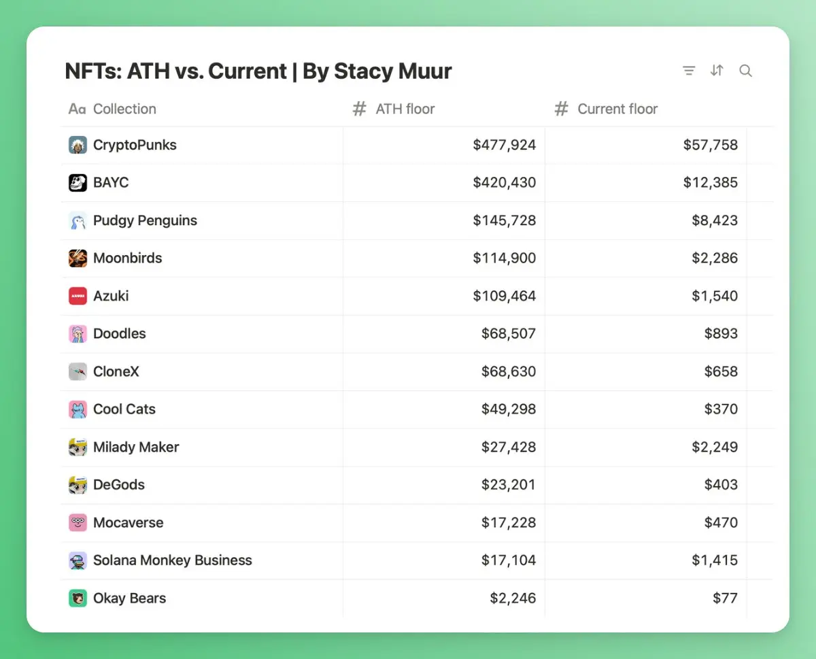Click the $420,430 ATH floor cell
816x659 pixels.
[x=444, y=182]
